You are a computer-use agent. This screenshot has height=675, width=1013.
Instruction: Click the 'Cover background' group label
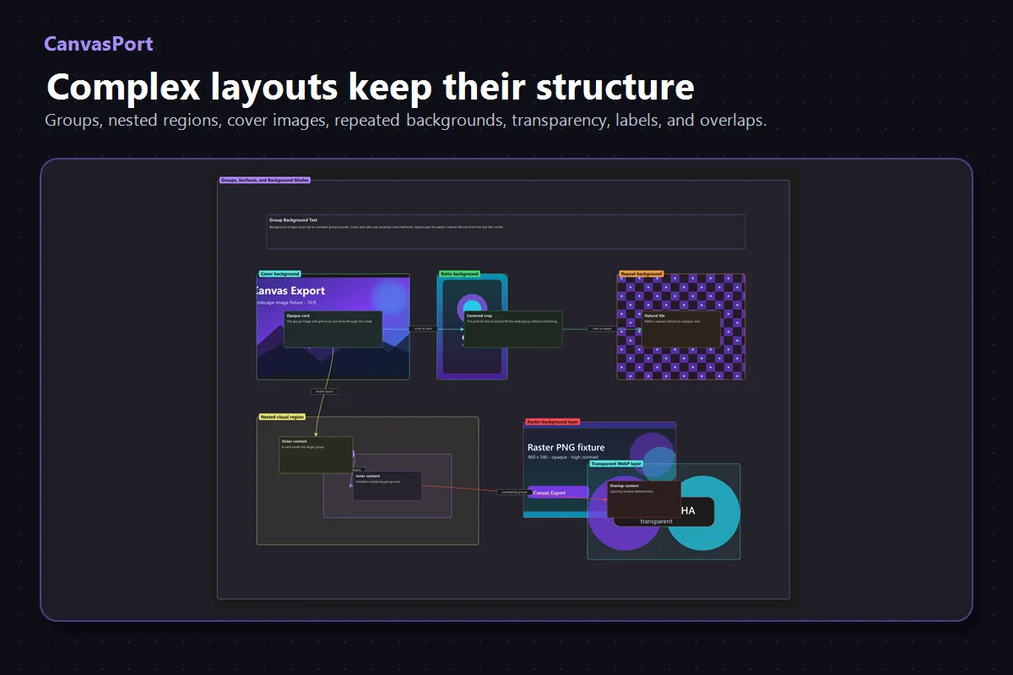[279, 273]
